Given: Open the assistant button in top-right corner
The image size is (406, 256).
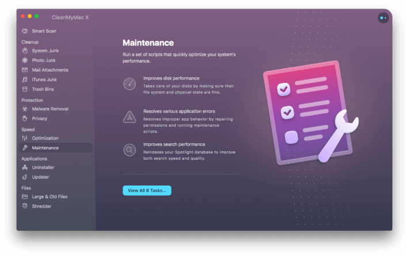Looking at the screenshot, I should click(x=383, y=18).
